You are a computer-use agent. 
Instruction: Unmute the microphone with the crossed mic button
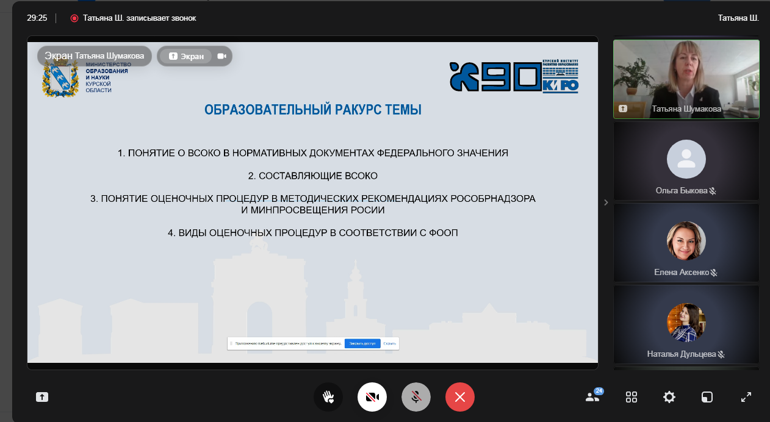[x=416, y=397]
